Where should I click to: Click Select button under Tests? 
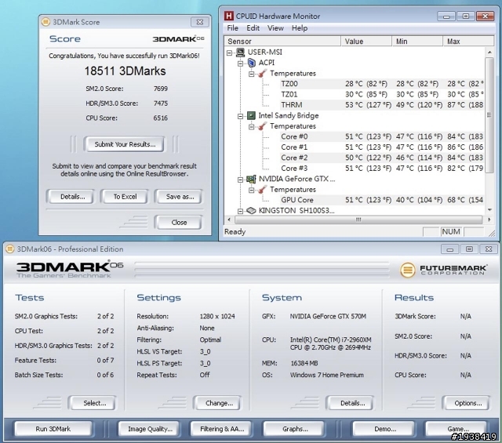(93, 403)
